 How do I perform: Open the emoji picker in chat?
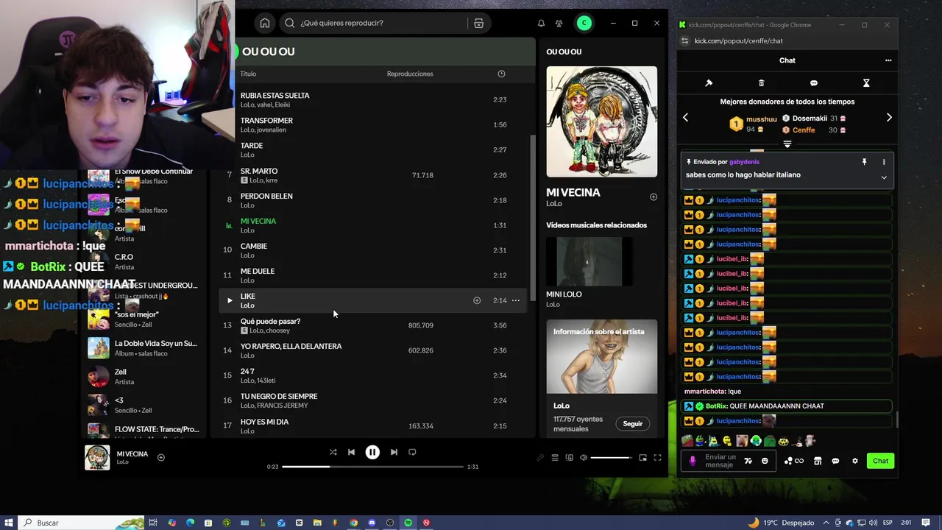tap(765, 461)
